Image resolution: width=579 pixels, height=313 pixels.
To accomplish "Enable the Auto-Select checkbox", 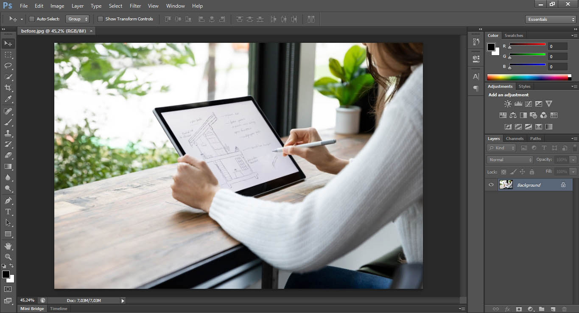I will click(x=31, y=19).
